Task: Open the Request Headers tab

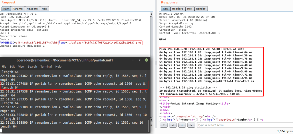Action: [x=32, y=9]
